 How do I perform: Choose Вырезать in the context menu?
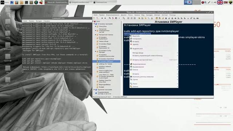point(154,36)
